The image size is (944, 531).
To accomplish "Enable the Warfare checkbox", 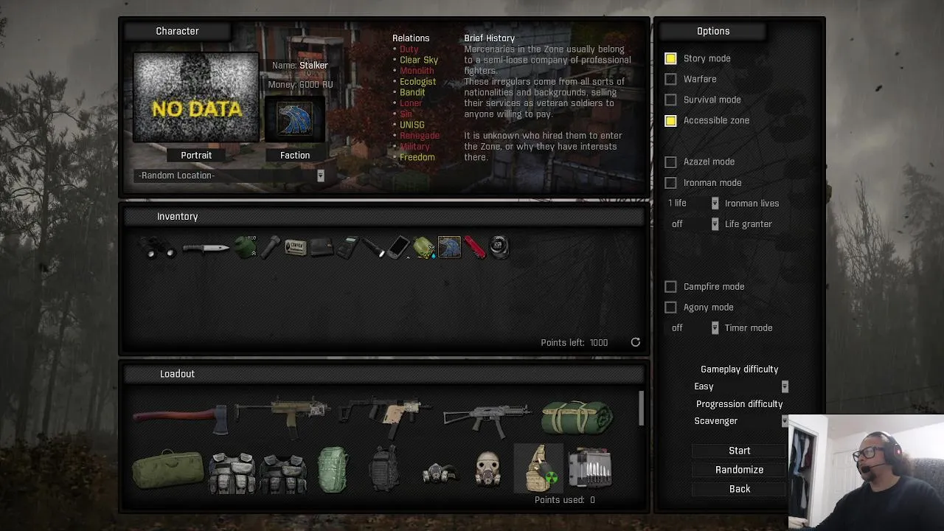I will point(670,79).
